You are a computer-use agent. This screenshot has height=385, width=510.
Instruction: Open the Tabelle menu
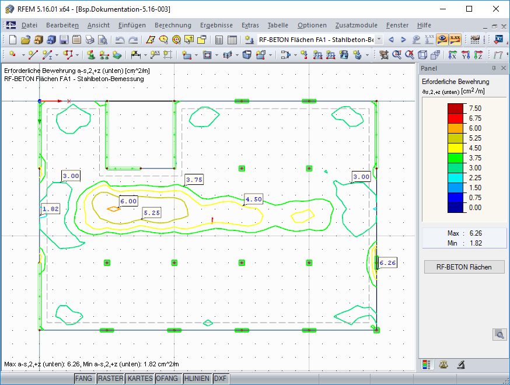[x=278, y=25]
